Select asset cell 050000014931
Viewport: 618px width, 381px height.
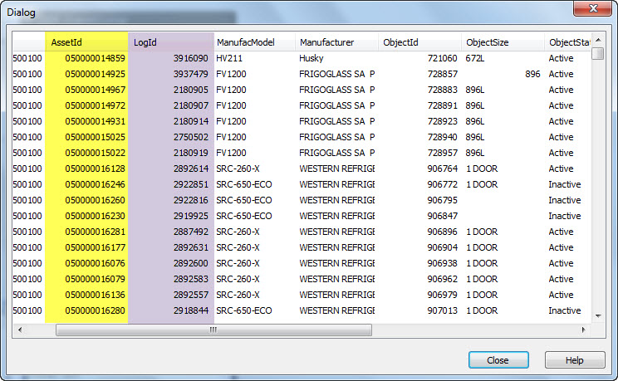[95, 121]
